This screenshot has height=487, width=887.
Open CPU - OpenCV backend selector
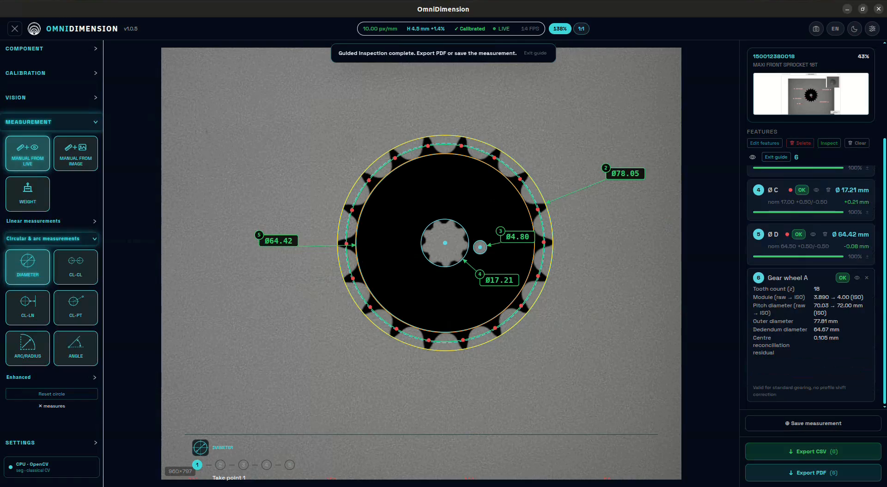[51, 467]
